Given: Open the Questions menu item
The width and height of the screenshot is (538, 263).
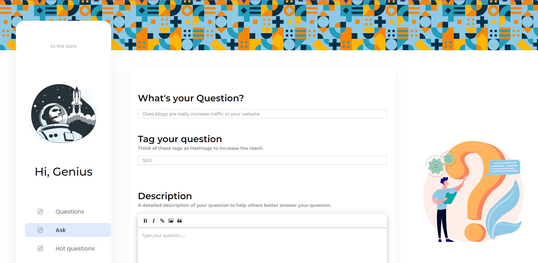Looking at the screenshot, I should [x=70, y=212].
